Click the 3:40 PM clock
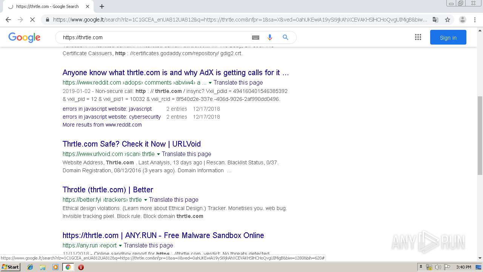This screenshot has width=483, height=272. [x=464, y=267]
